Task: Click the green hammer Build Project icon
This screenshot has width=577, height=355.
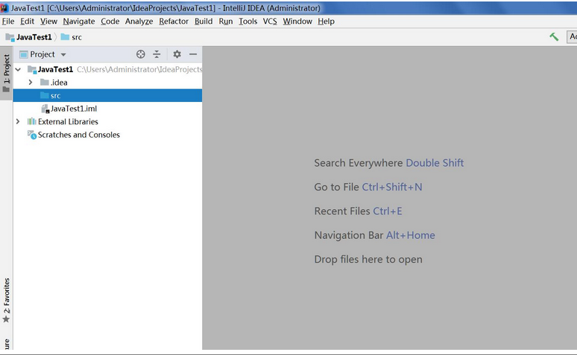Action: [554, 36]
